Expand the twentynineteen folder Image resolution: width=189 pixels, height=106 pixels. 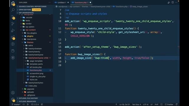pyautogui.click(x=35, y=49)
